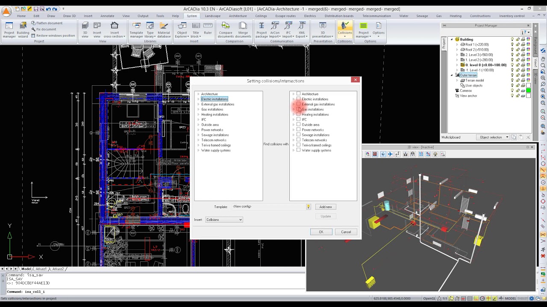Screen dimensions: 547x307
Task: Tick the Sewage installations checkbox
Action: [x=298, y=135]
